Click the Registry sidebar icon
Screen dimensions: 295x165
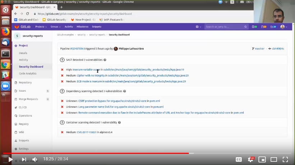pyautogui.click(x=16, y=124)
